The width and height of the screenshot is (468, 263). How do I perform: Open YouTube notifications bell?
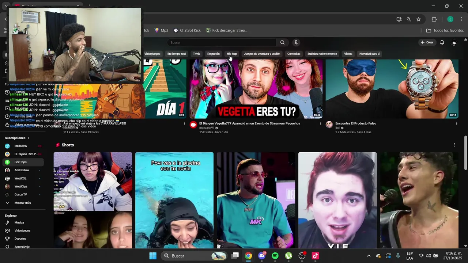(442, 42)
